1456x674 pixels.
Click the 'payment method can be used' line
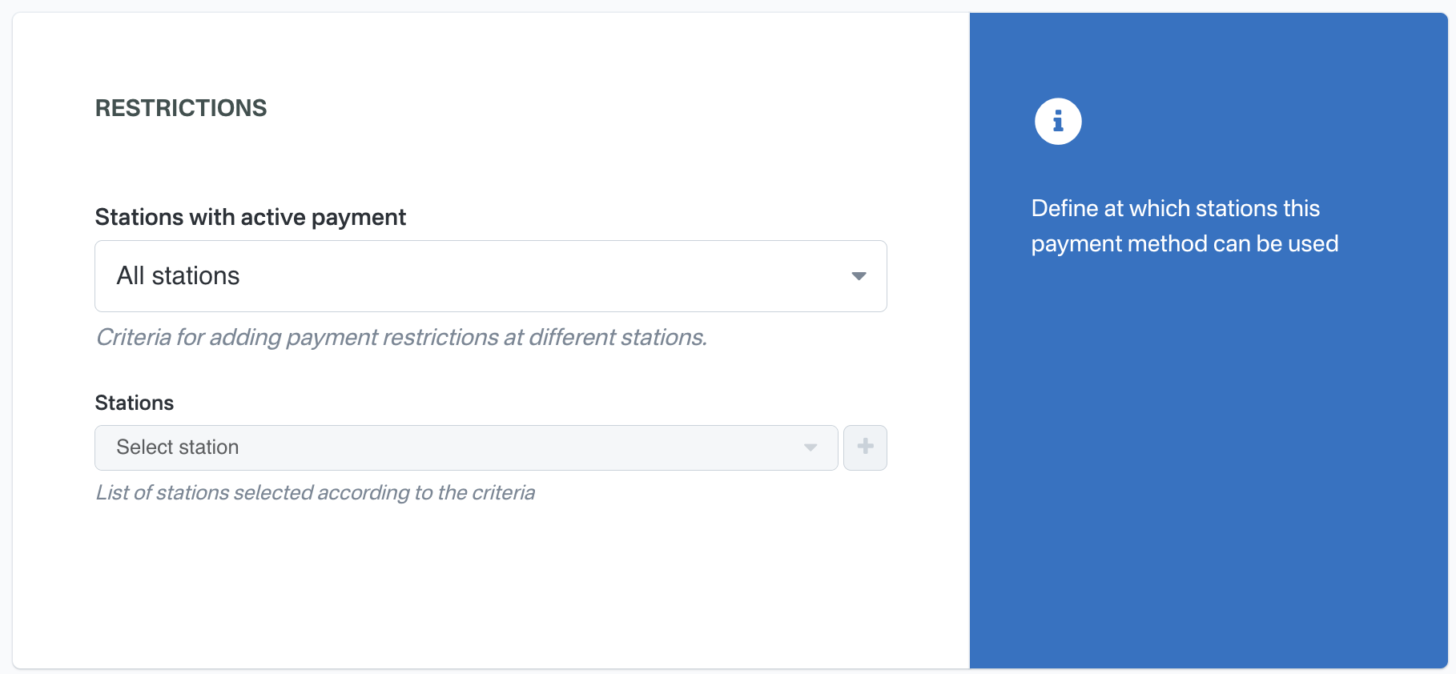click(1185, 244)
